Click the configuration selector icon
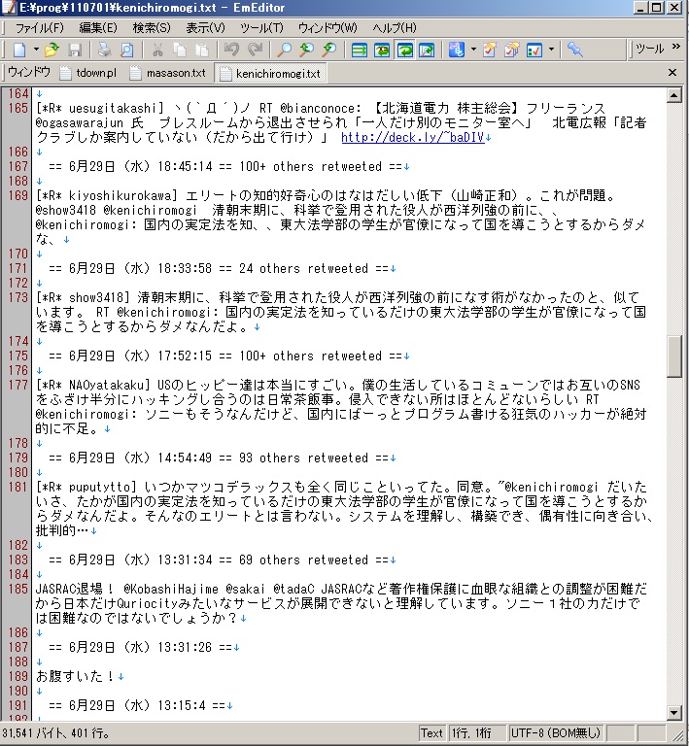This screenshot has height=746, width=689. 456,50
